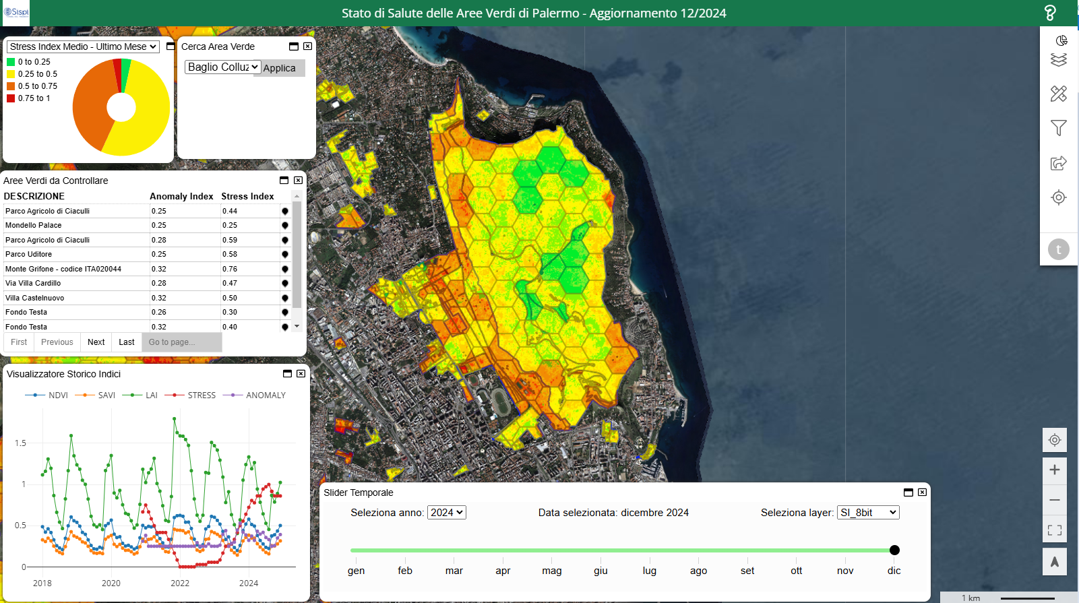The width and height of the screenshot is (1079, 603).
Task: Open Stress Index Medio dropdown
Action: coord(83,46)
